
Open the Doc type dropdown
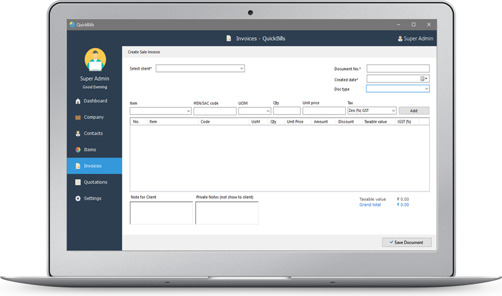(426, 89)
